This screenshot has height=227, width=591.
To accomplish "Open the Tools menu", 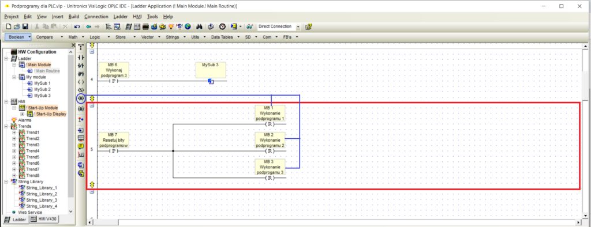I will [x=152, y=17].
